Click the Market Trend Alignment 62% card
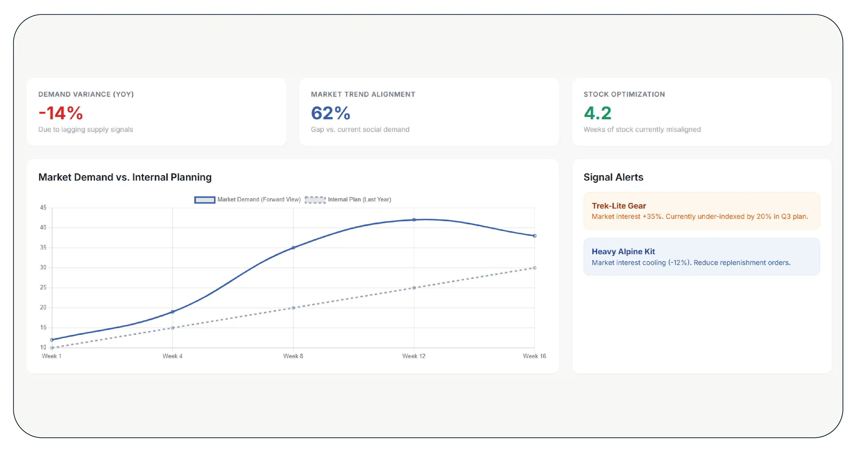This screenshot has height=452, width=858. [429, 112]
